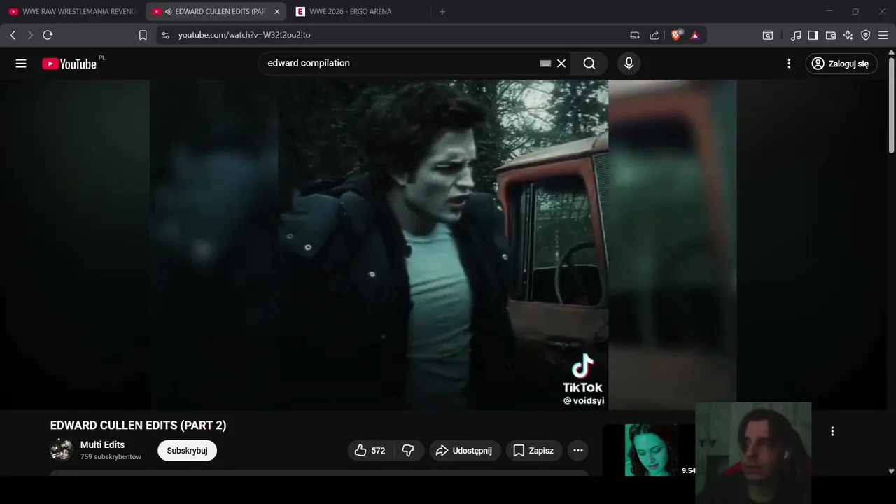The width and height of the screenshot is (896, 504).
Task: Click the Zaloguj się sign-in button
Action: pos(841,64)
